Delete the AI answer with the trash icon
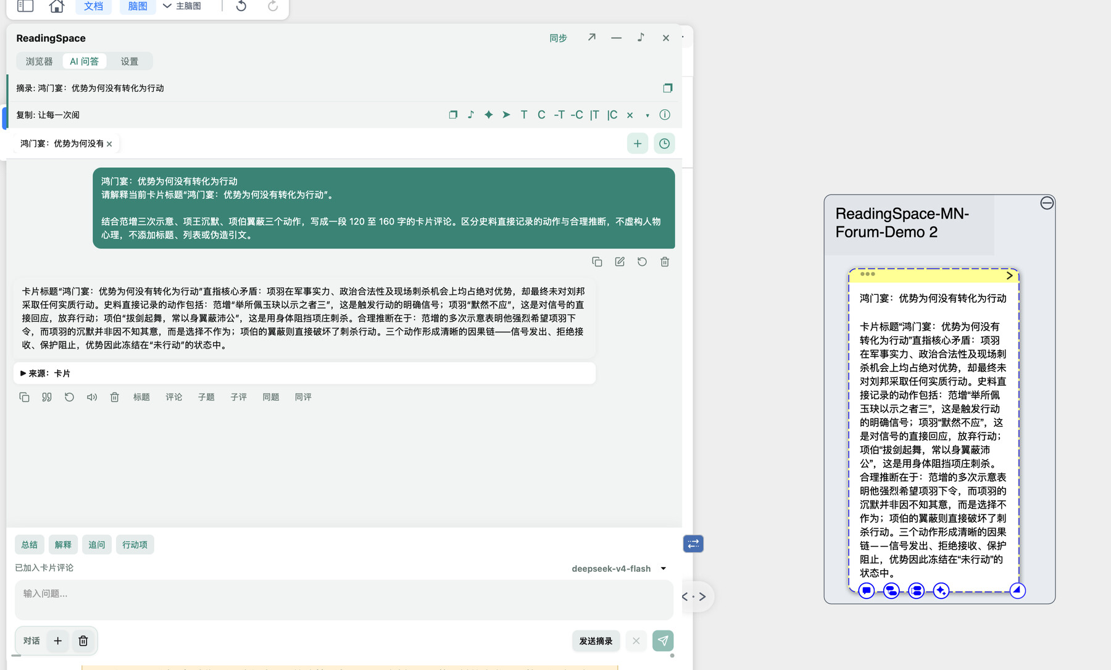The image size is (1111, 670). coord(114,397)
